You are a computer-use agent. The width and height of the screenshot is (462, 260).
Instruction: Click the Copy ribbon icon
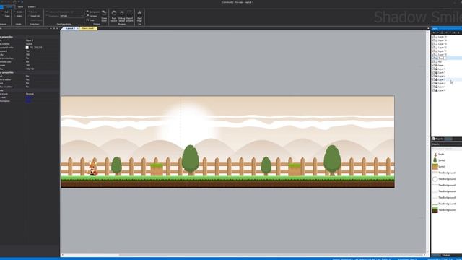tap(3, 16)
